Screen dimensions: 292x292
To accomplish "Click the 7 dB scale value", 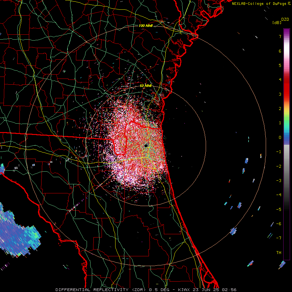I will click(280, 36).
